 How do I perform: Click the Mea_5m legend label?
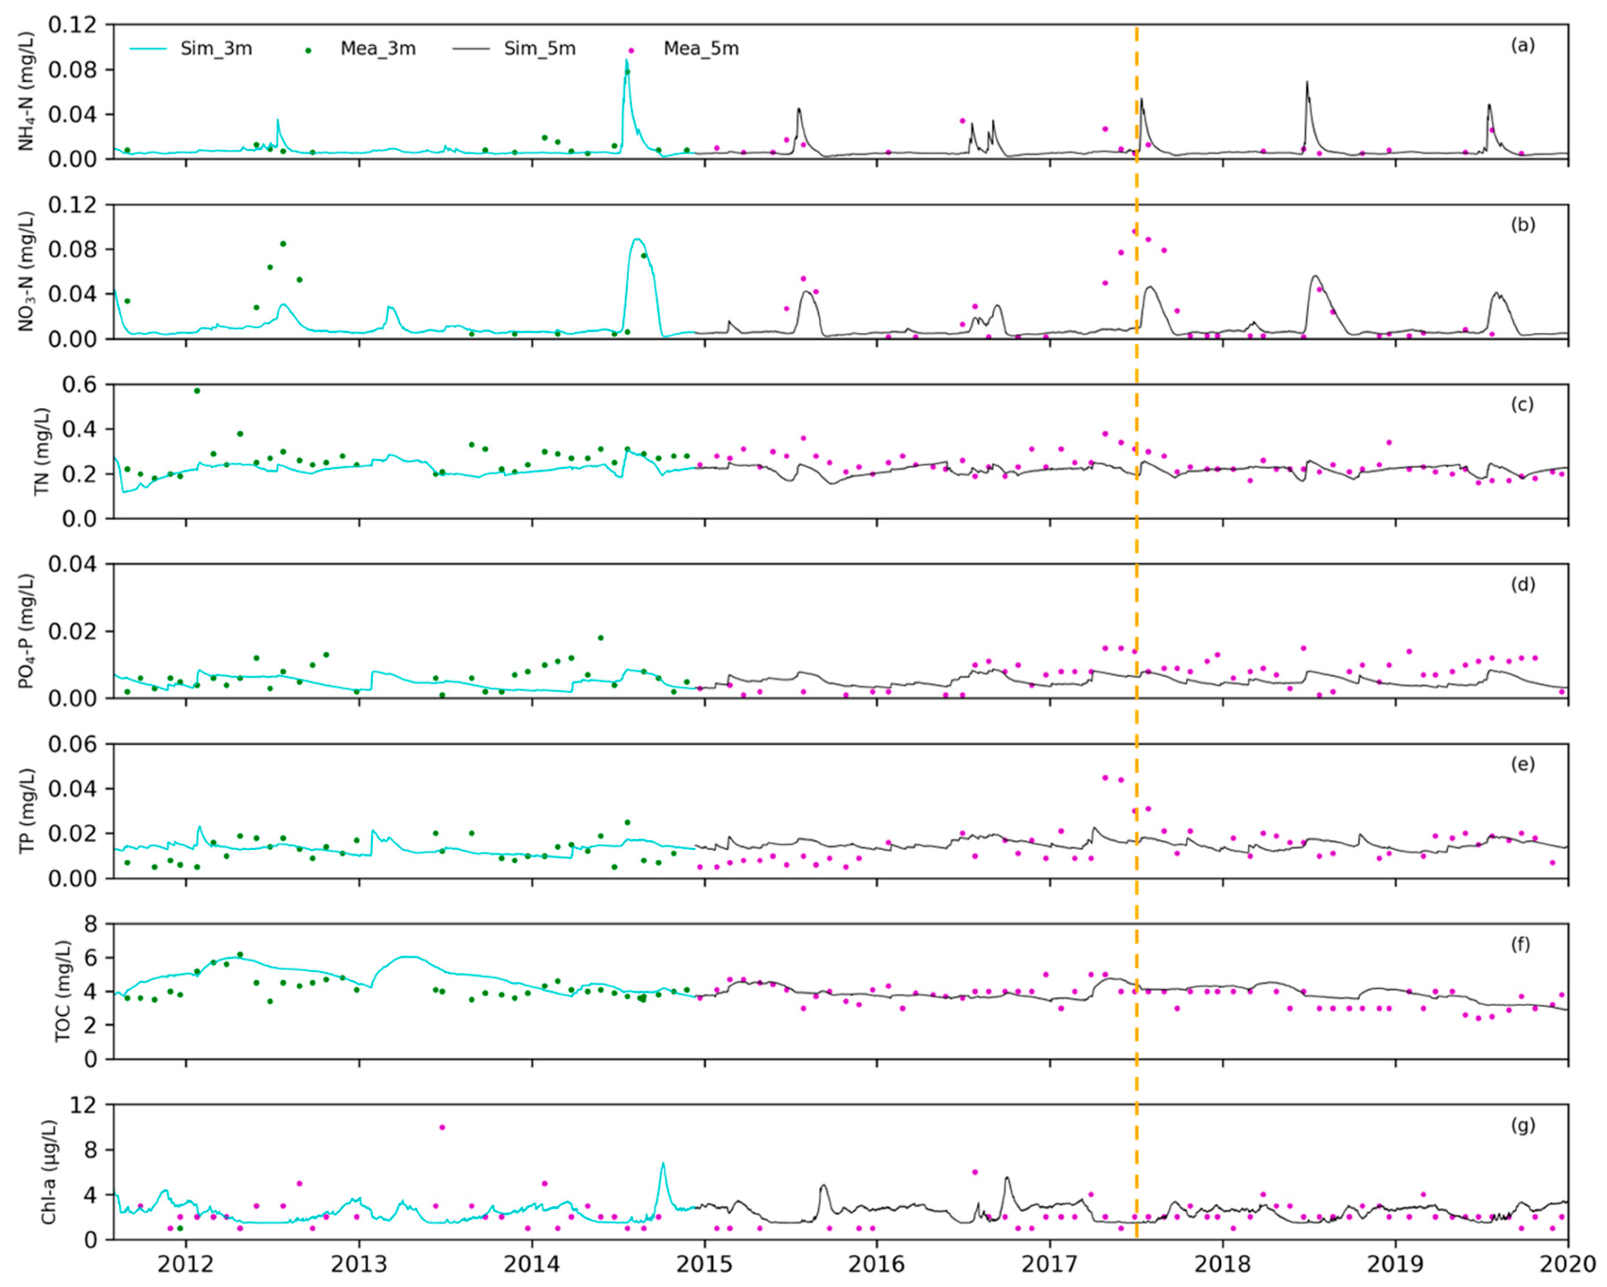701,49
